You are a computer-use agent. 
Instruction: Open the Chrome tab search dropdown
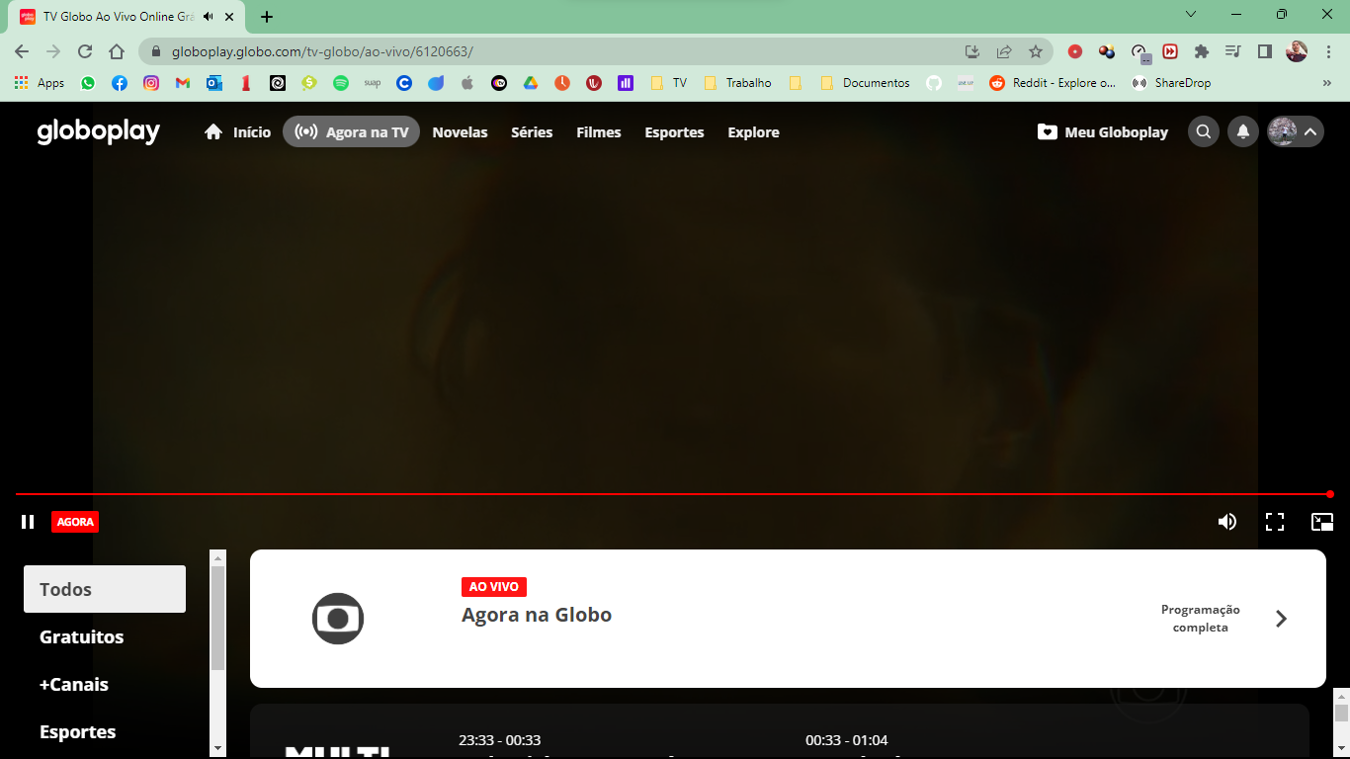pos(1191,15)
